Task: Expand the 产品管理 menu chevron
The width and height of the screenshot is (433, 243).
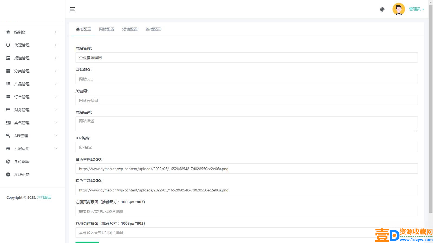Action: pyautogui.click(x=56, y=84)
